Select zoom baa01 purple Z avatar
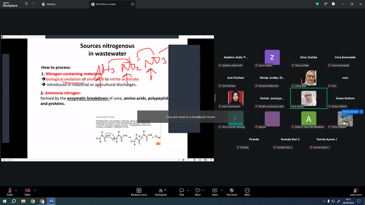The image size is (365, 205). pos(272,57)
